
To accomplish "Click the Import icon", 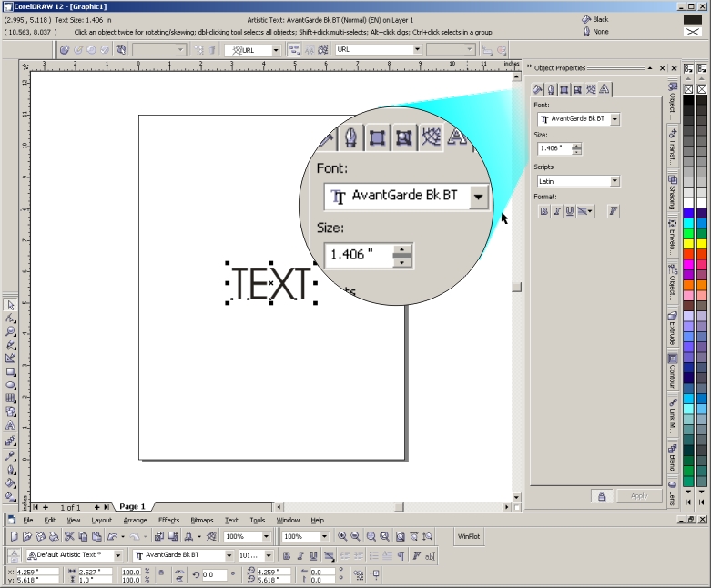I will (159, 537).
